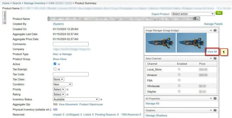Screen dimensions: 232x118
Task: Click the small icon next to Active checkbox
Action: coord(59,64)
